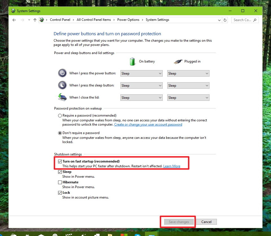Open sleep button Plugged in dropdown

click(188, 85)
